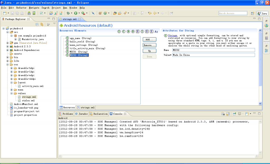Switch to the Declaration tab
270x164 pixels.
pos(99,114)
